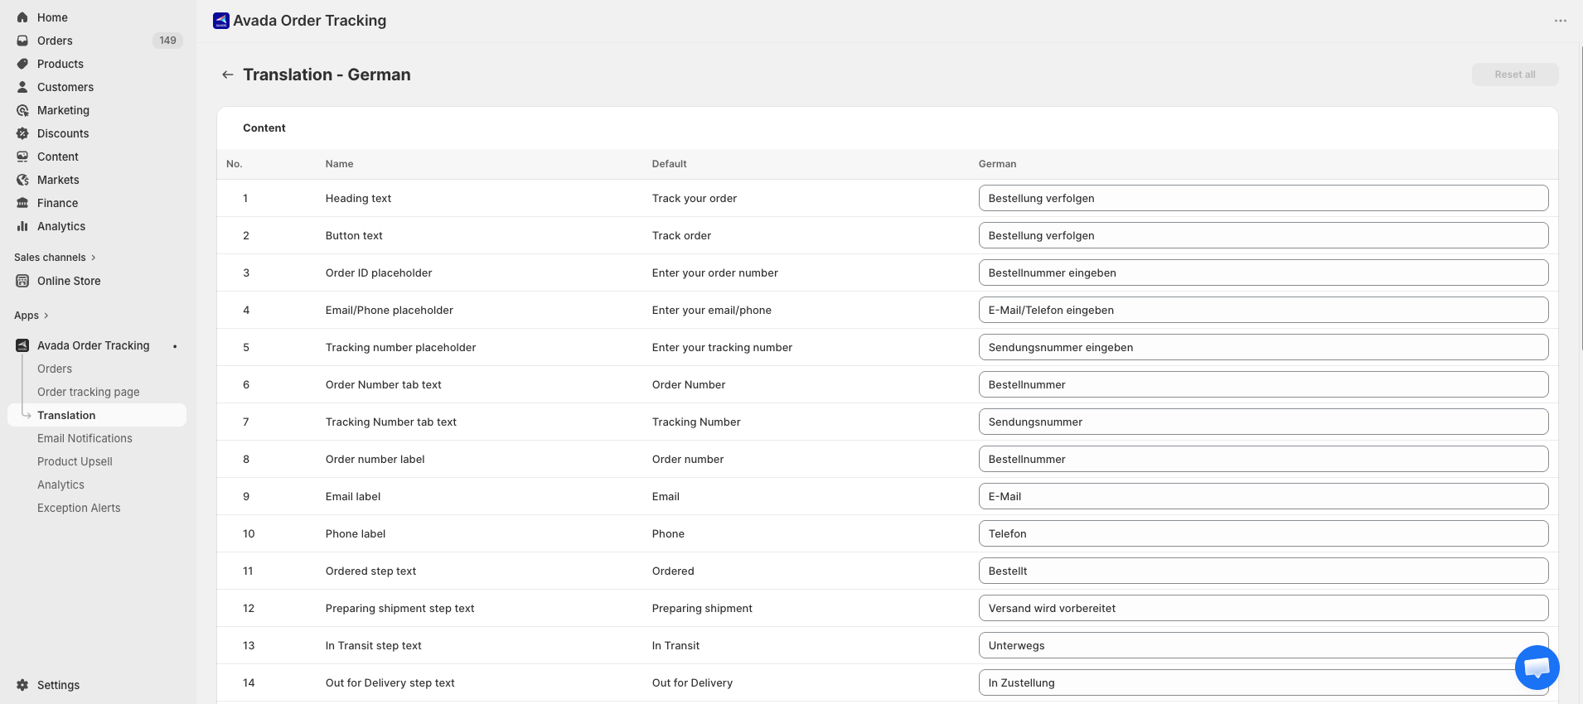Click 'Enter your email/phone' default text
The height and width of the screenshot is (704, 1583).
712,310
